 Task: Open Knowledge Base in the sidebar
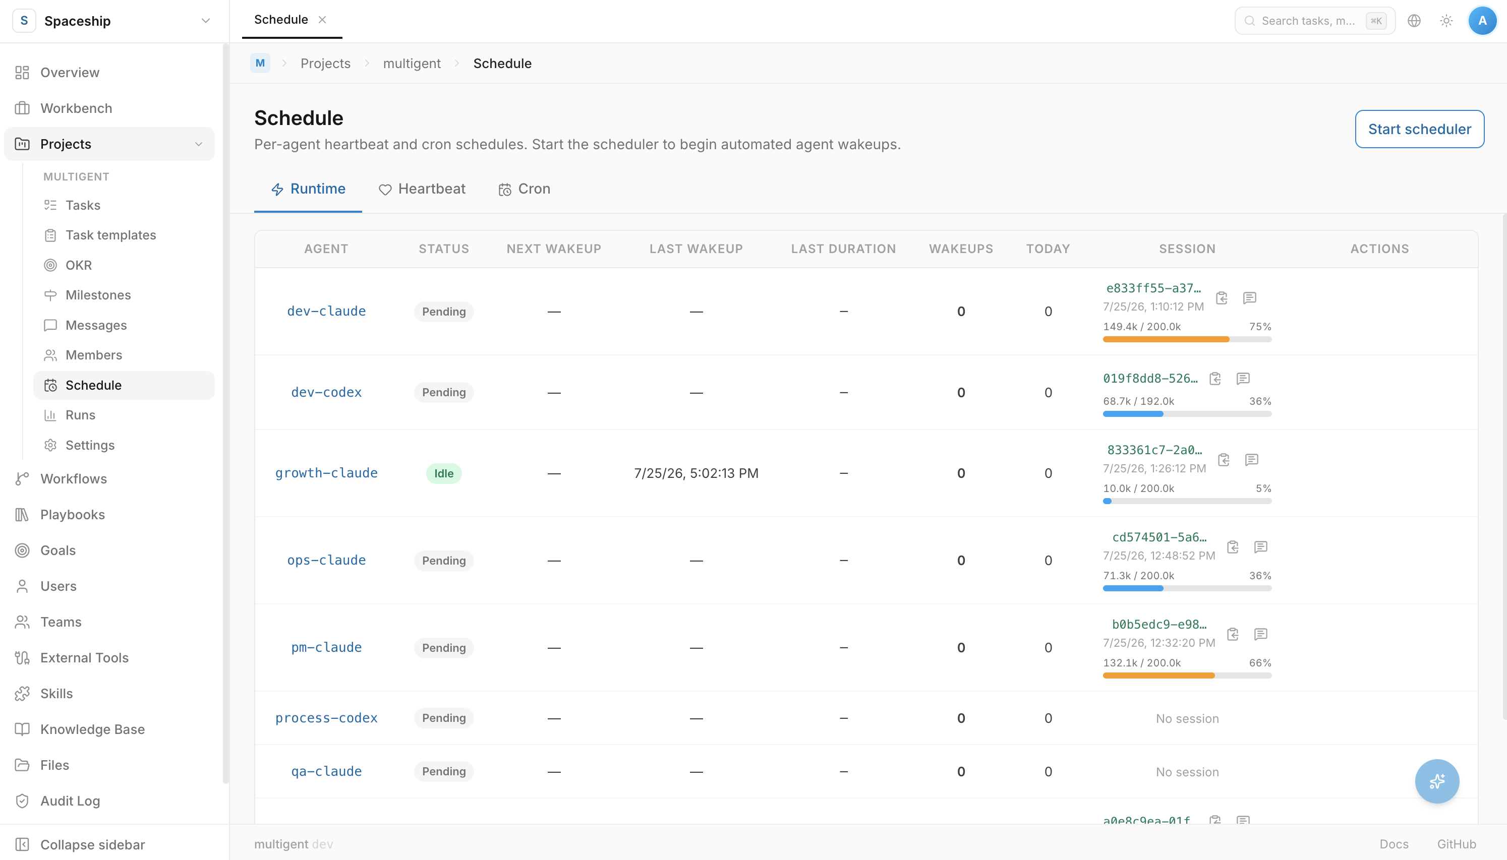coord(109,729)
